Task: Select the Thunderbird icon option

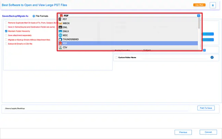Action: pos(60,39)
